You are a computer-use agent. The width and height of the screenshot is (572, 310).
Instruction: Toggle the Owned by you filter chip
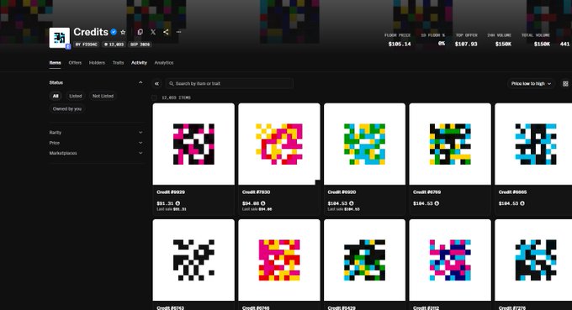pyautogui.click(x=67, y=109)
